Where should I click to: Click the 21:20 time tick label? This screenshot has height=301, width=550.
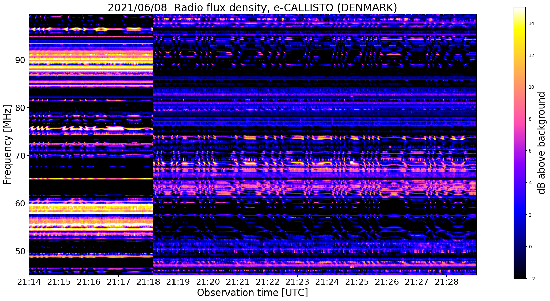coord(208,282)
